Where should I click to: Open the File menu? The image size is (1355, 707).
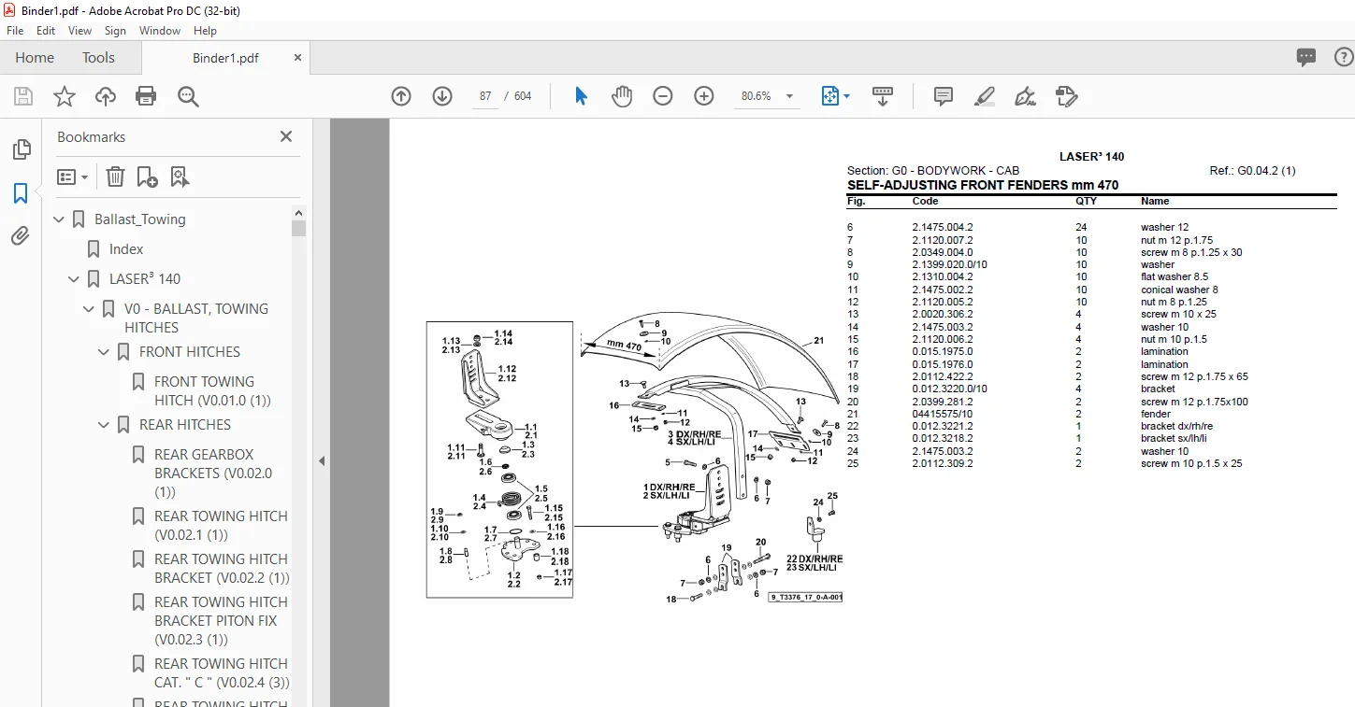coord(15,31)
